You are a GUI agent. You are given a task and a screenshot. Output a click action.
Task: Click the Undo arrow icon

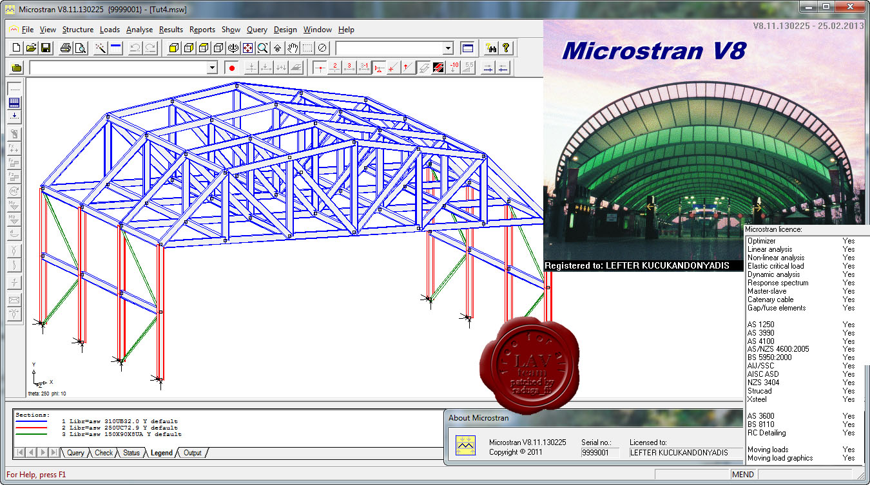135,48
